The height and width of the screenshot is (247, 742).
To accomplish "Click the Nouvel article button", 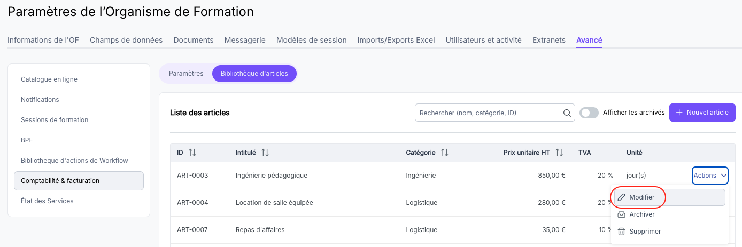I will coord(702,113).
